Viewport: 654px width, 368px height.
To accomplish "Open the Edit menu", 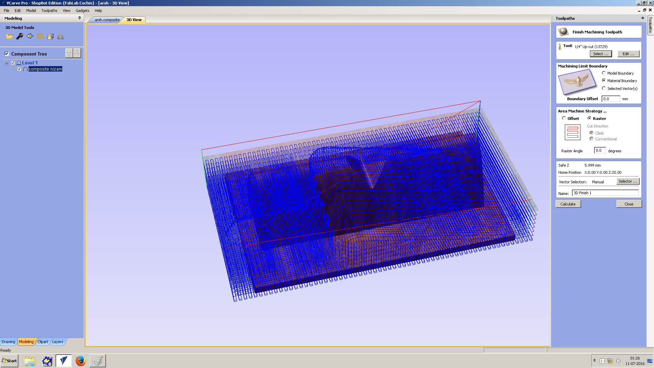I will (x=18, y=11).
